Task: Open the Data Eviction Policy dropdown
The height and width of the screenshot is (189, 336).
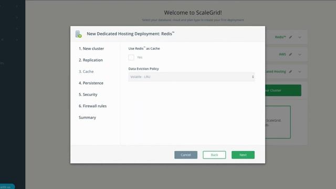Action: tap(192, 77)
